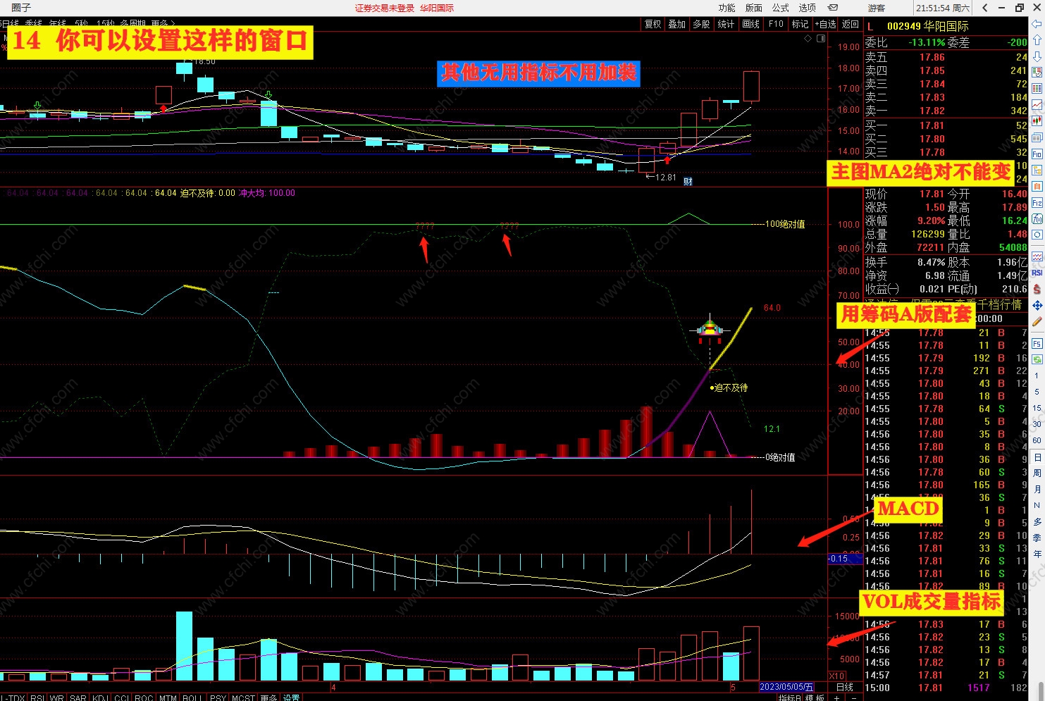
Task: Click the 标记 mark button
Action: 800,24
